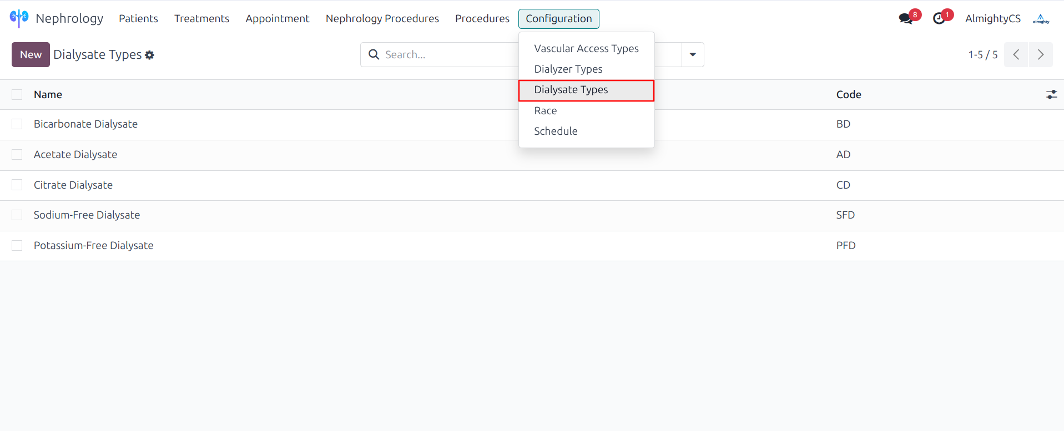Click the Almighty user avatar icon
Image resolution: width=1064 pixels, height=431 pixels.
1041,18
